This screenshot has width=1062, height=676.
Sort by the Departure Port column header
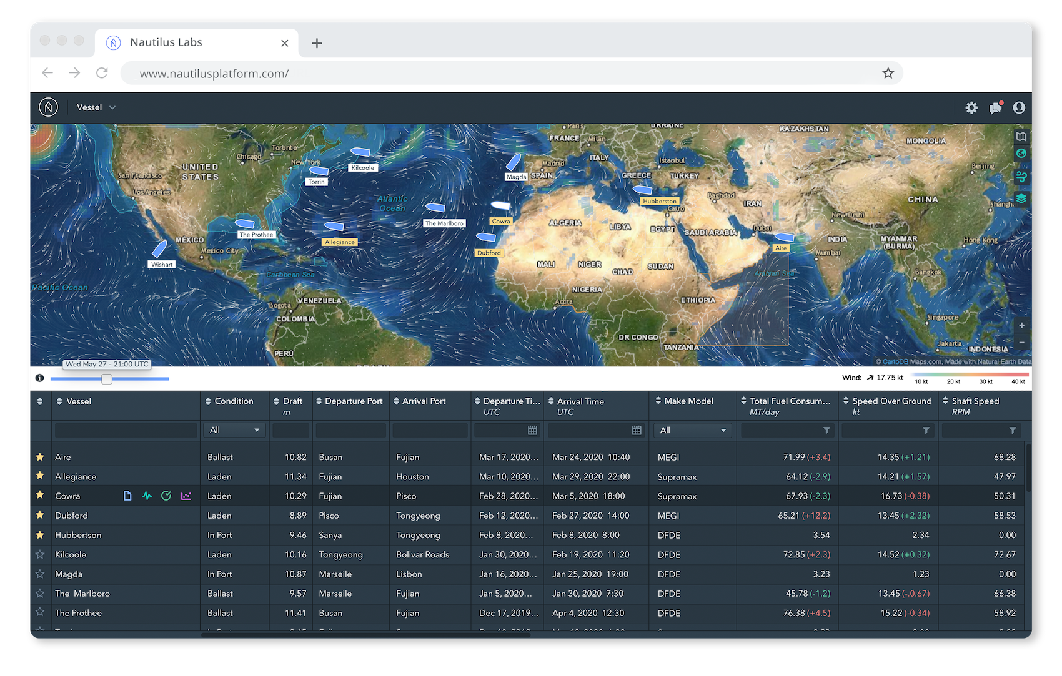coord(349,401)
